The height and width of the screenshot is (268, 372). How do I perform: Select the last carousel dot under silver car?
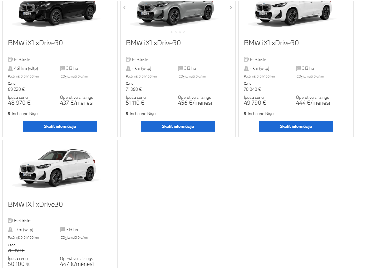point(184,32)
